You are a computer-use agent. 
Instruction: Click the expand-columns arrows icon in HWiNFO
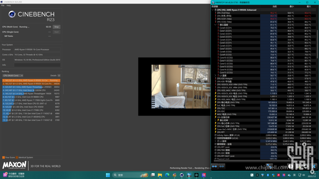(x=215, y=166)
